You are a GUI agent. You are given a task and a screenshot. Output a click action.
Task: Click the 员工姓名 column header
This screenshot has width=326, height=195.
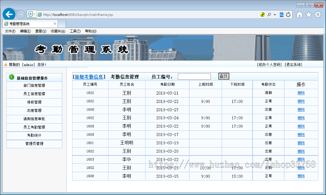(127, 84)
